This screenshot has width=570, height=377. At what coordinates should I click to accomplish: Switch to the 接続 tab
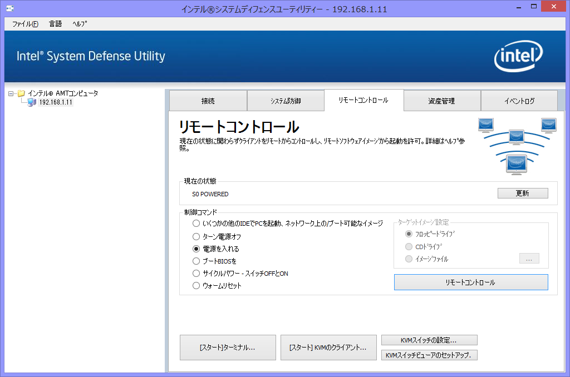click(208, 101)
